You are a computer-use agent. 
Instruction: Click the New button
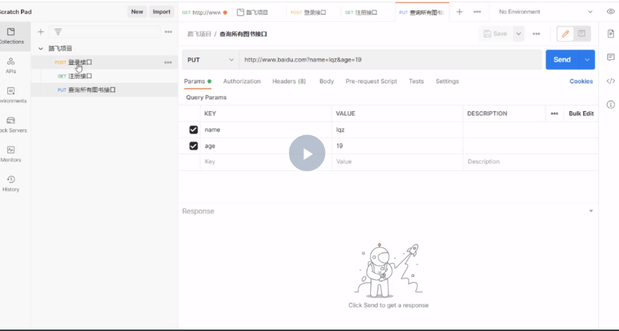click(137, 12)
